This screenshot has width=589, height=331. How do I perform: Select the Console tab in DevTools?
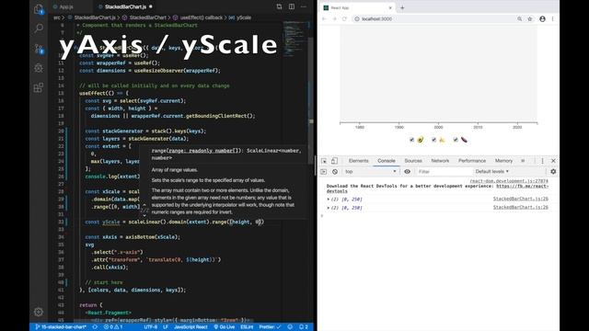(387, 161)
